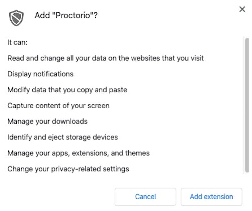
Task: Click the word "themes" in the permissions list
Action: (137, 153)
